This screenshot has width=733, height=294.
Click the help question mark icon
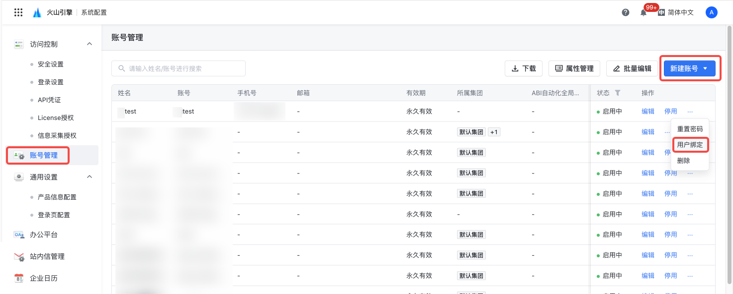[626, 12]
